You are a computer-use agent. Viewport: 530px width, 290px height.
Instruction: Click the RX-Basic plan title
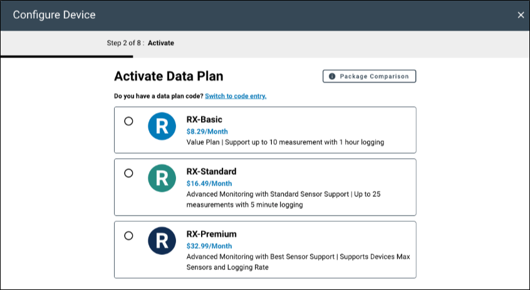click(x=204, y=119)
